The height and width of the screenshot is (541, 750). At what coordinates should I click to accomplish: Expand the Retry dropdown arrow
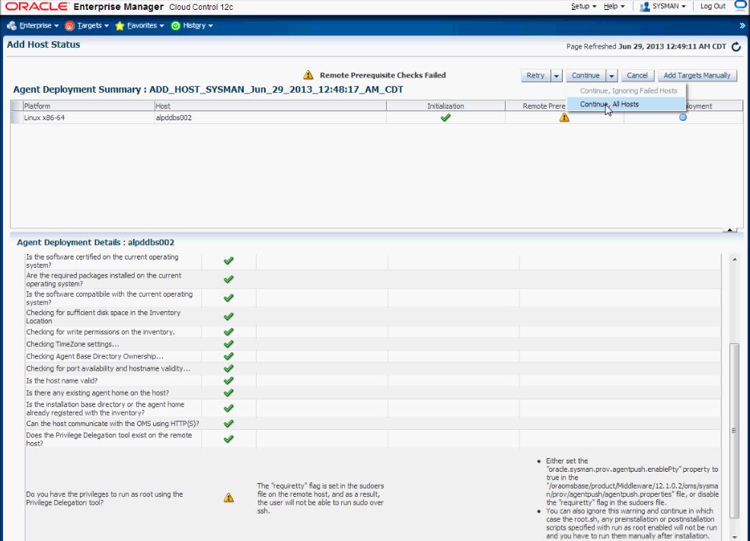tap(557, 75)
